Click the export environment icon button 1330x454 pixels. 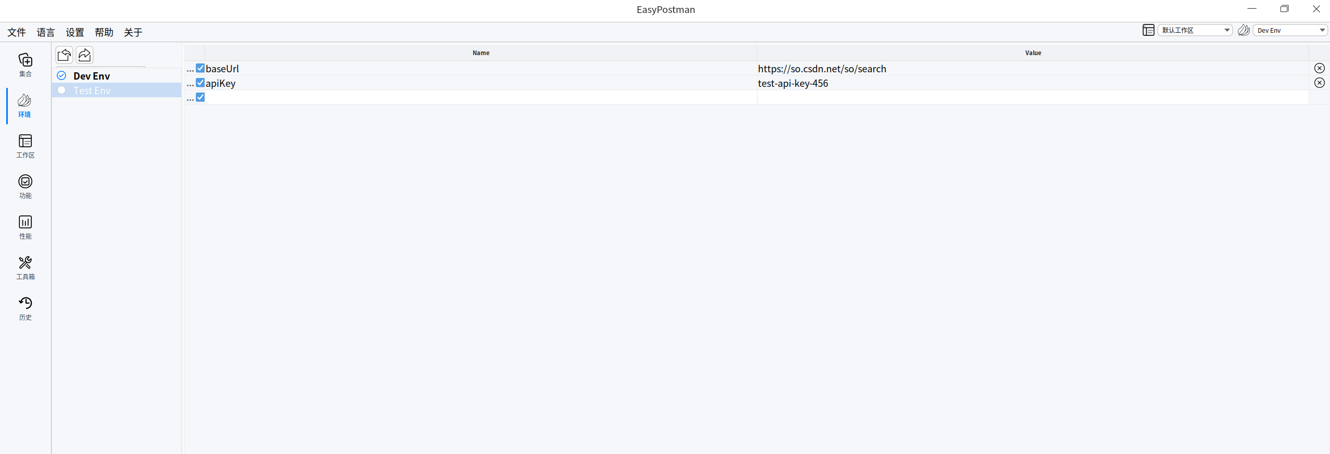(x=84, y=55)
